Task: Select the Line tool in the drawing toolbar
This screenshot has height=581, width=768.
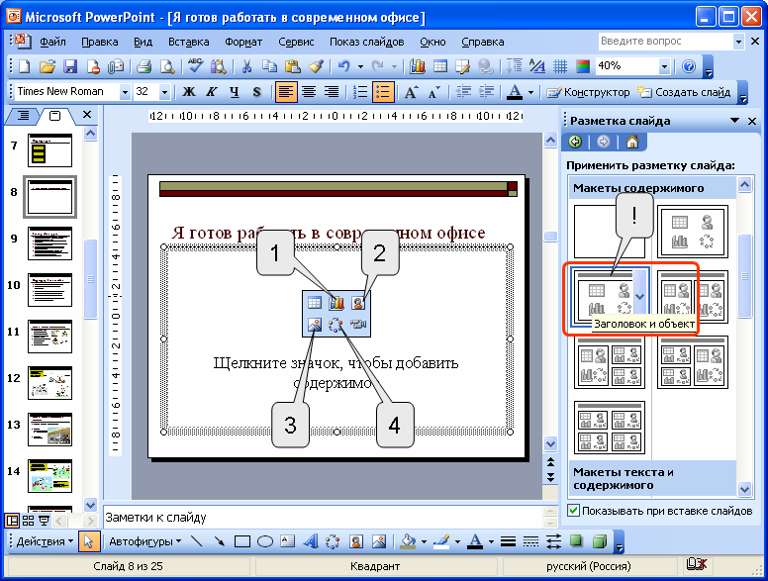Action: click(x=196, y=541)
